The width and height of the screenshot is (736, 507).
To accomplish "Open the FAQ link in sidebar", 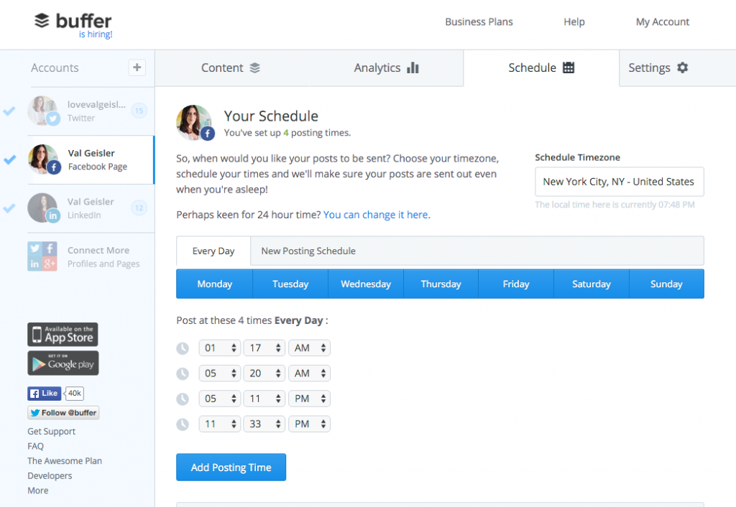I will (x=36, y=446).
